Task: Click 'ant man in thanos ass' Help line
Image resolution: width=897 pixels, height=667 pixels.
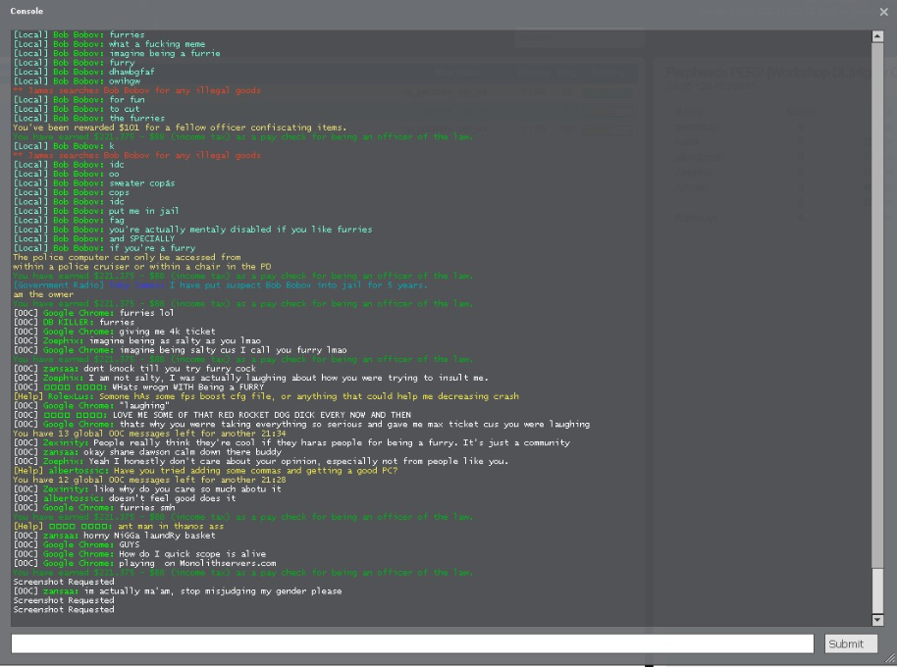Action: (119, 526)
